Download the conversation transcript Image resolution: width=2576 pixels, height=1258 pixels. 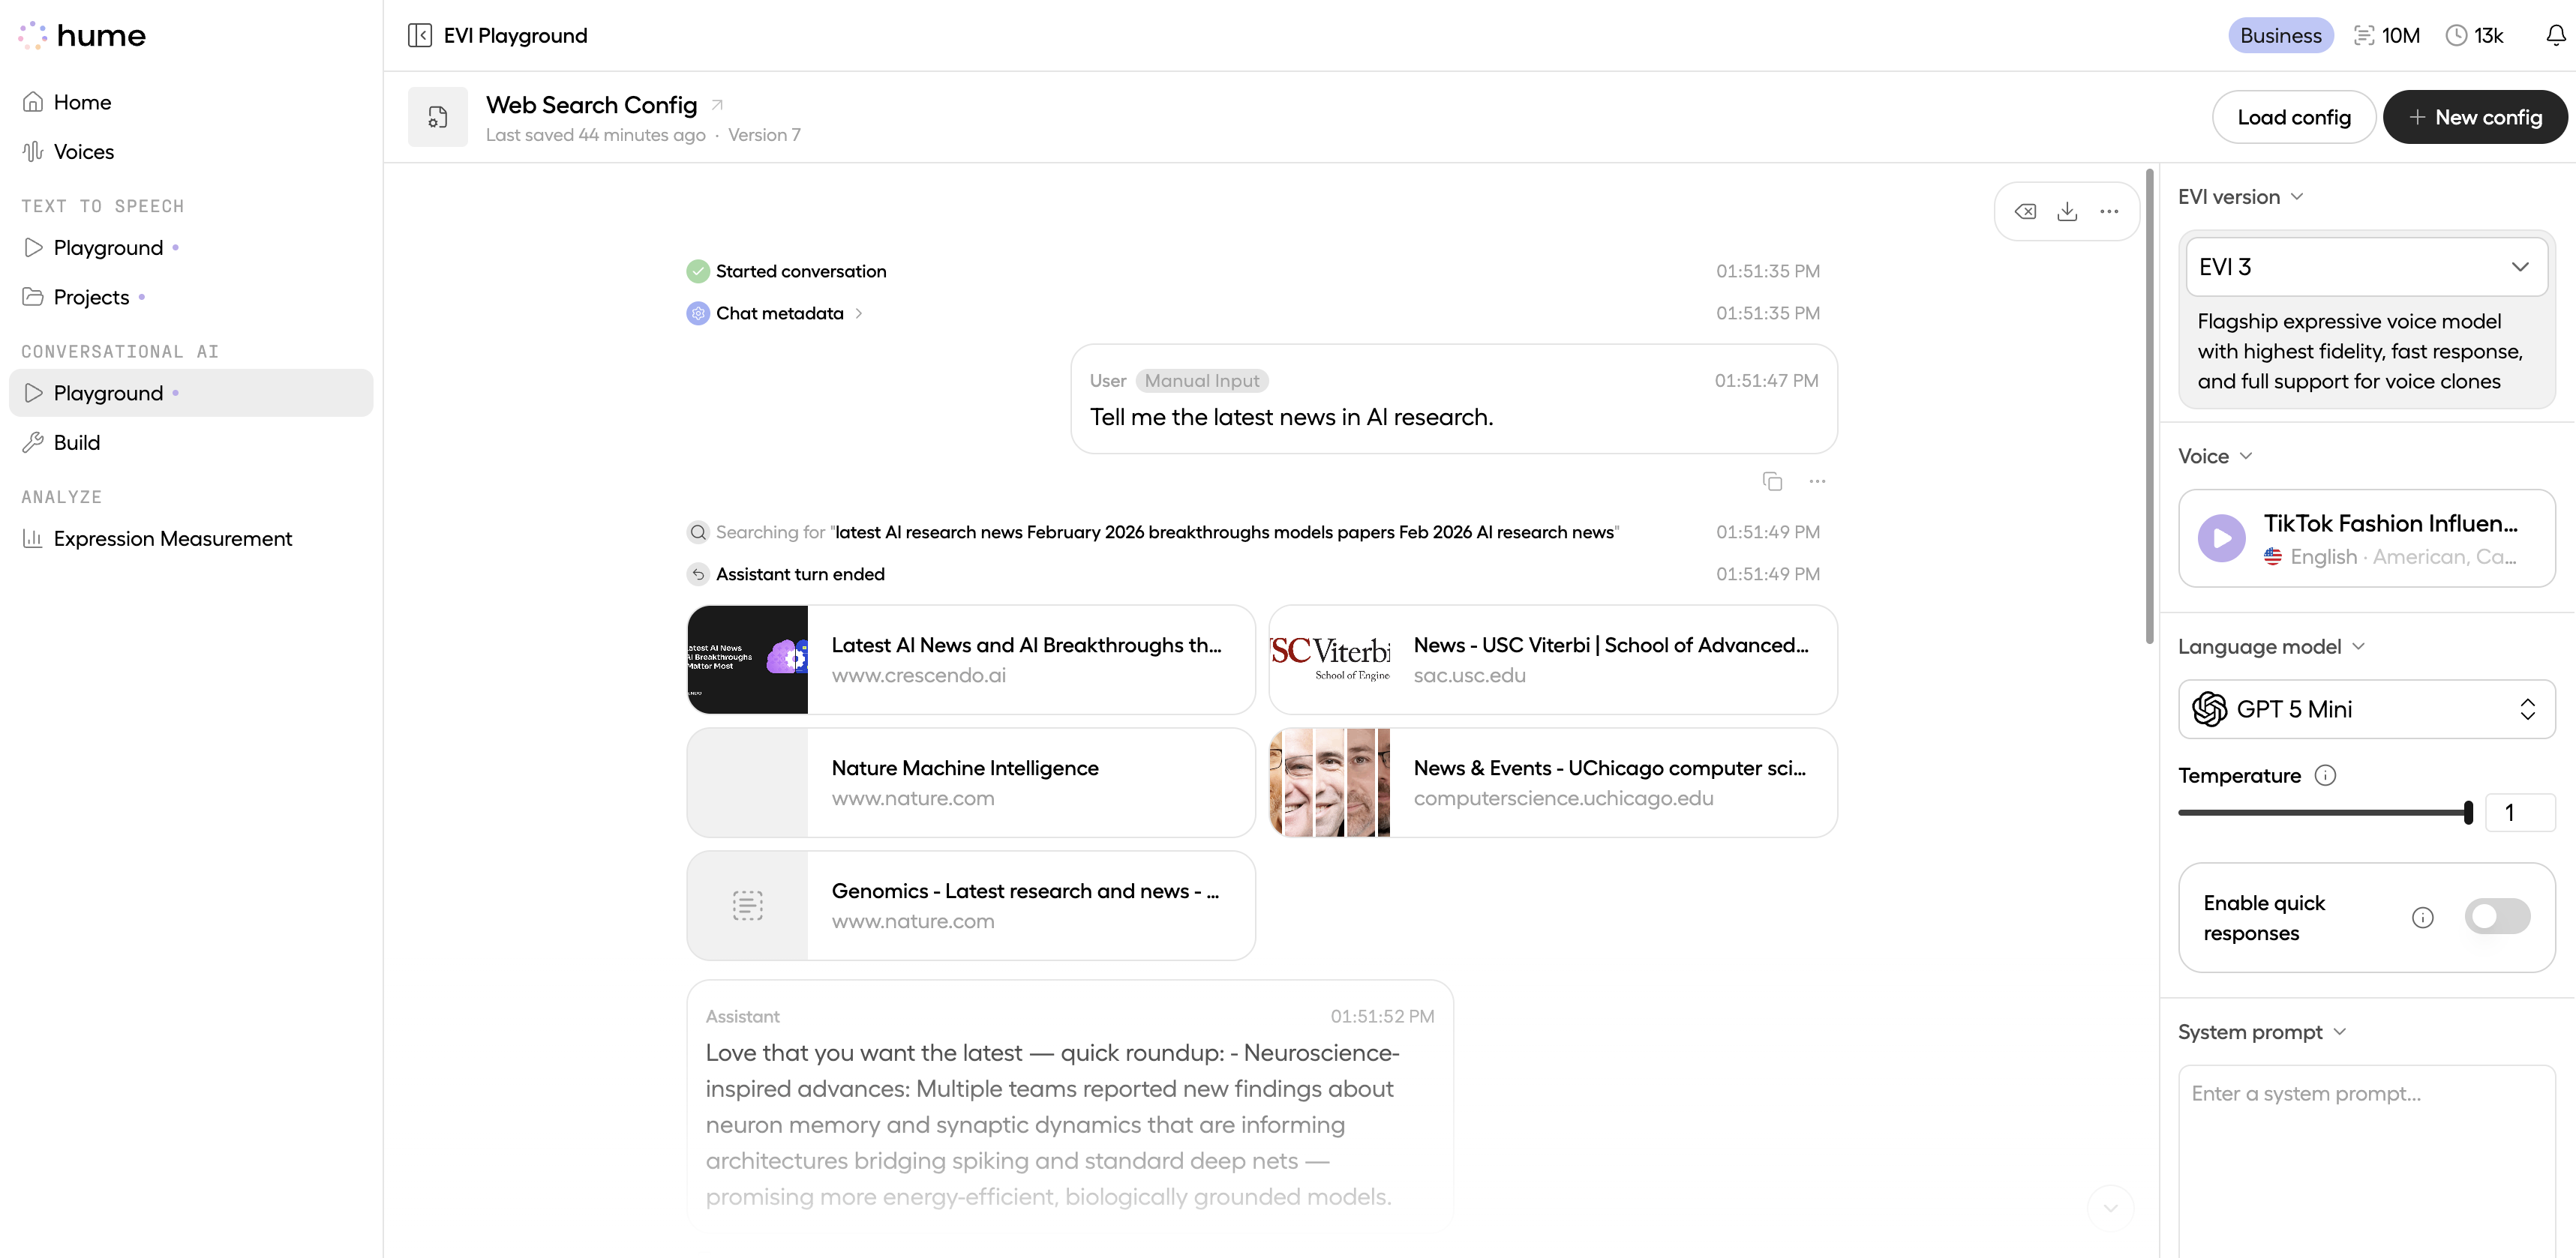2068,211
